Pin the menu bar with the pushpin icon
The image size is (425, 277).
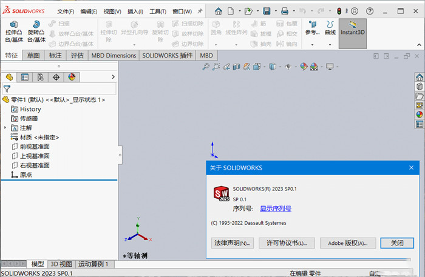tap(200, 11)
